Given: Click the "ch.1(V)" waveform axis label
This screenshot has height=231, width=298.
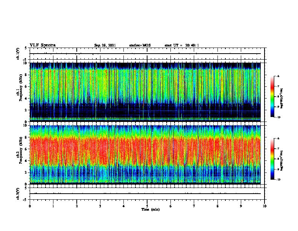Looking at the screenshot, I should pos(18,54).
